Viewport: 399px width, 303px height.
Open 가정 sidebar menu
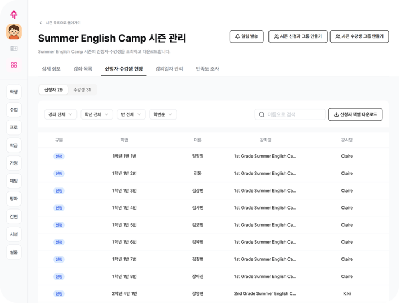click(14, 163)
